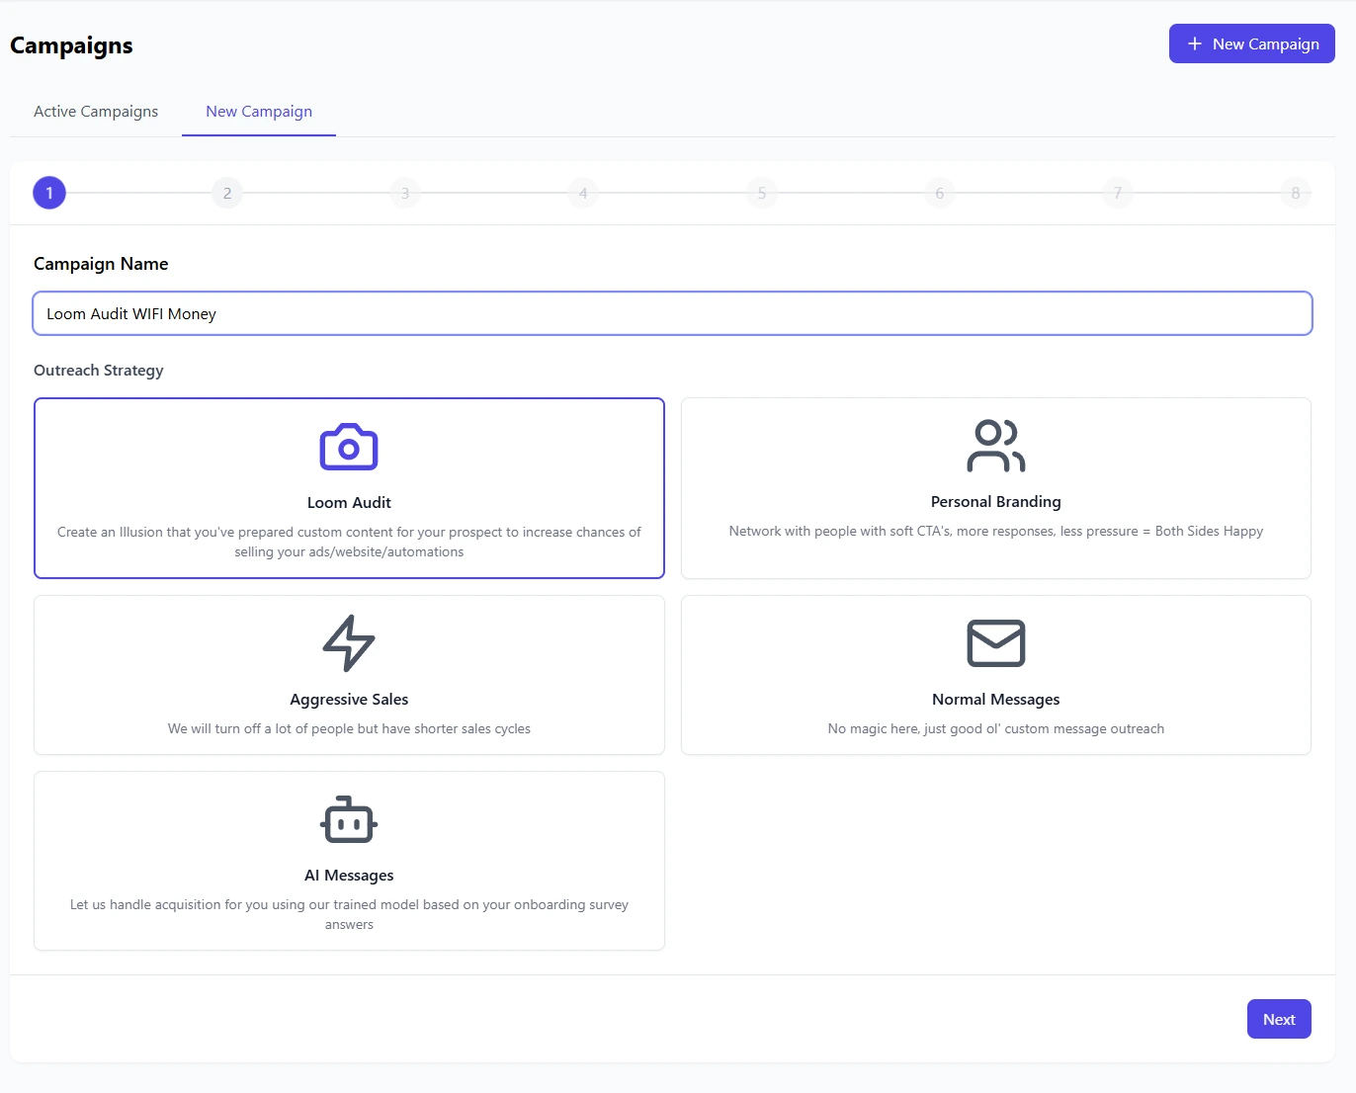Open the New Campaign tab
The height and width of the screenshot is (1093, 1356).
[259, 112]
